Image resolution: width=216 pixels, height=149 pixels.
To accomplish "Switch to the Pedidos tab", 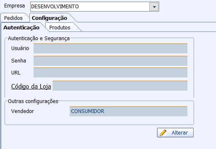I will click(x=13, y=18).
